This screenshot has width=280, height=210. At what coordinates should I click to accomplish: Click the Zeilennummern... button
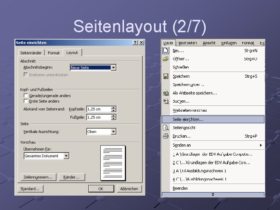(38, 177)
